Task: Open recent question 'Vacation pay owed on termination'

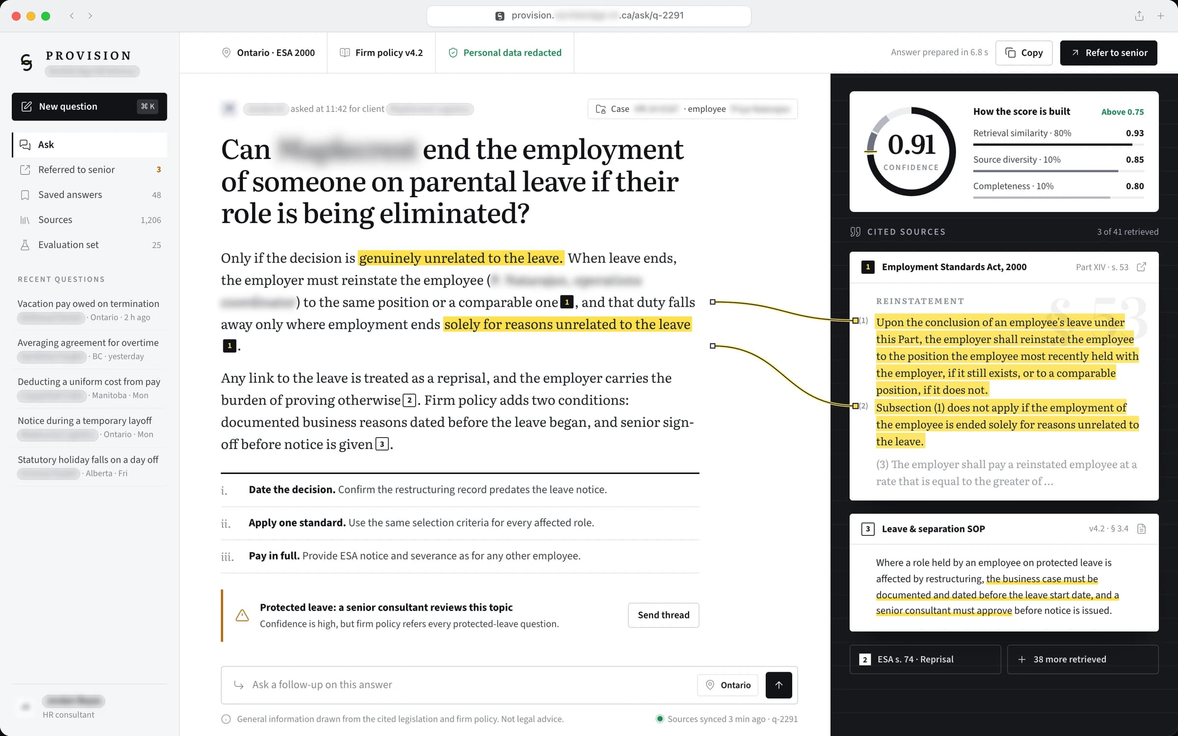Action: 90,310
